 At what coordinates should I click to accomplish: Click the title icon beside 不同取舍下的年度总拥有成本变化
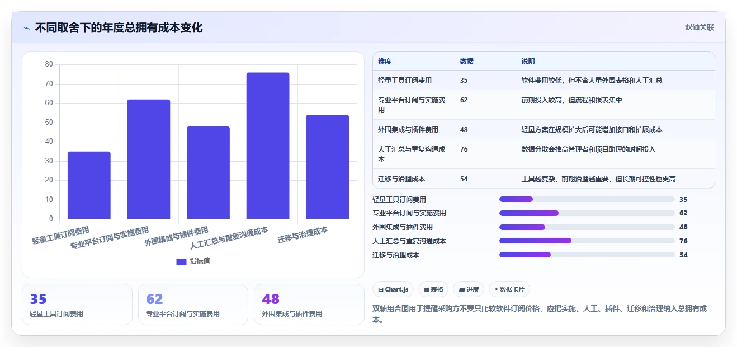point(26,28)
